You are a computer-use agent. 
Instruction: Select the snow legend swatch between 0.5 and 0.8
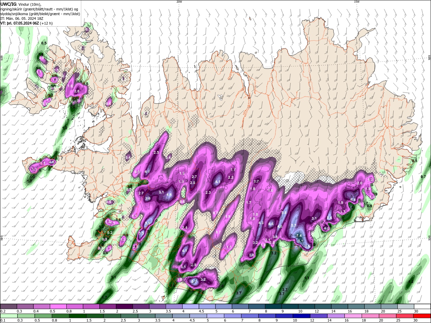[58, 306]
